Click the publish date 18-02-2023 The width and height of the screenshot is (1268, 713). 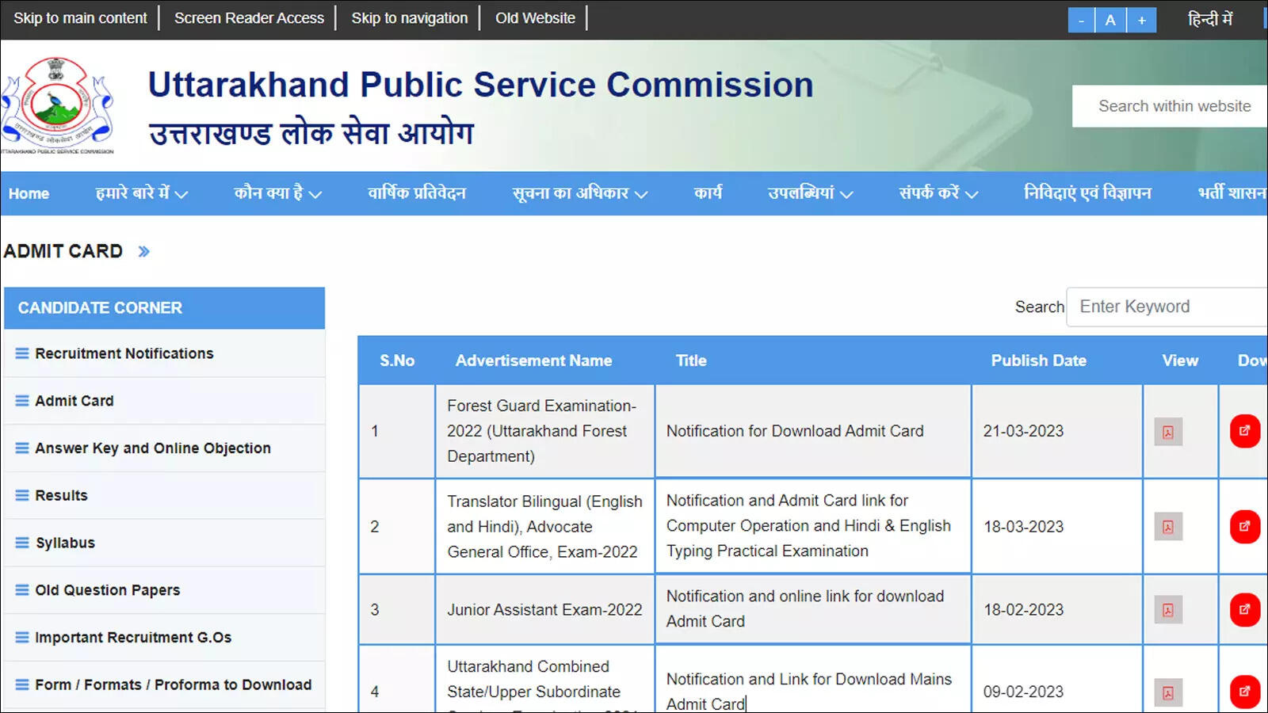click(x=1023, y=610)
